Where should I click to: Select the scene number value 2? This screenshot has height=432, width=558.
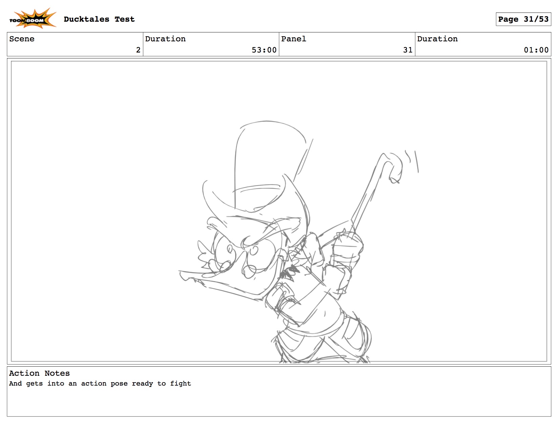click(x=138, y=50)
